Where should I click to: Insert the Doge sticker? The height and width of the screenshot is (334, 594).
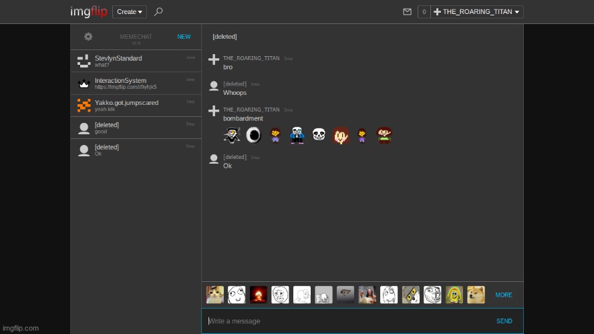tap(476, 295)
